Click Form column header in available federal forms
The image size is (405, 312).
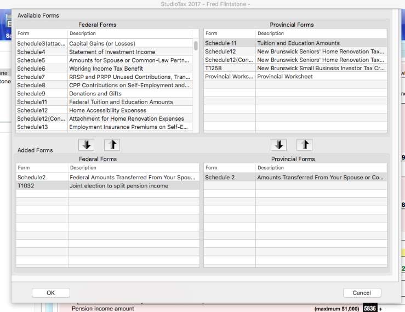click(41, 33)
